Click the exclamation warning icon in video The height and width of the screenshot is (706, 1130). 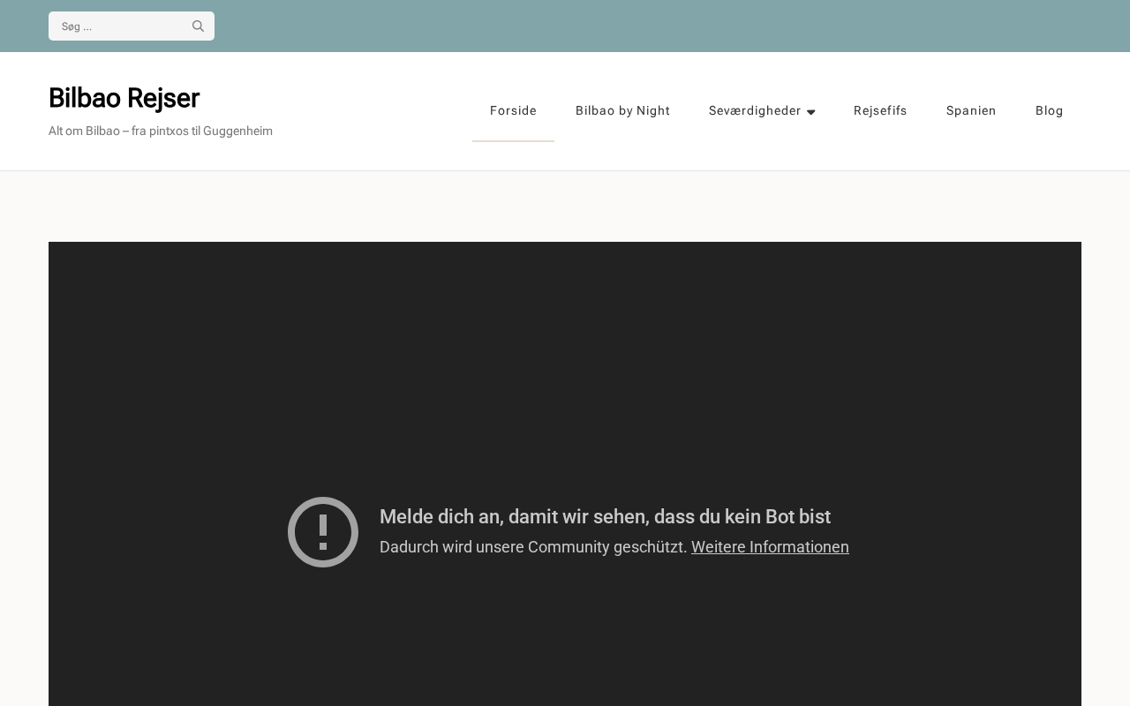pos(323,532)
